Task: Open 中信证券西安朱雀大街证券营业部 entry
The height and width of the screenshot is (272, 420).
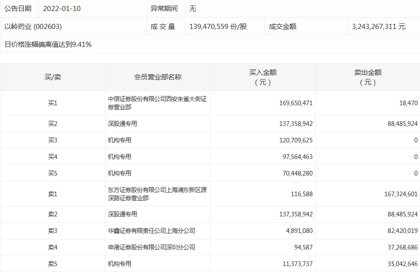Action: click(157, 103)
